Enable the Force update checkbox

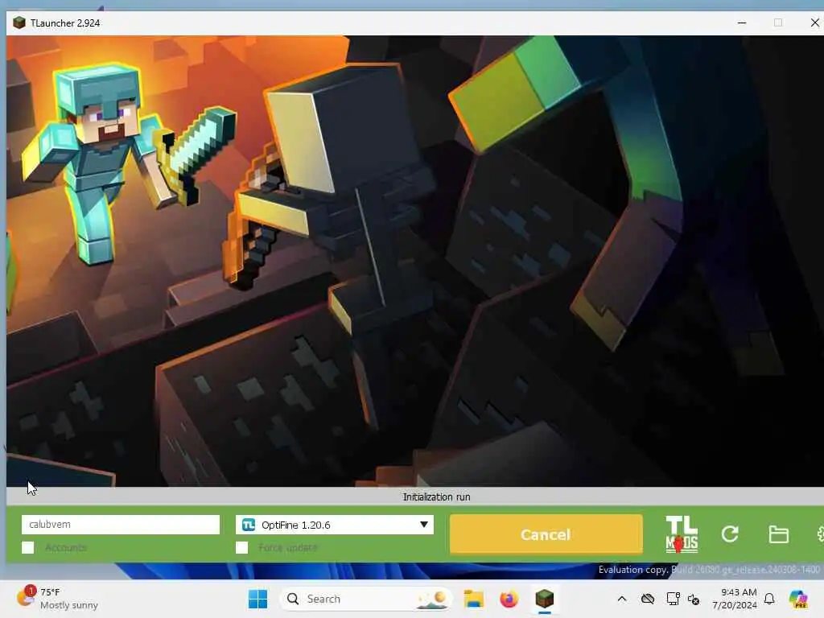point(241,547)
